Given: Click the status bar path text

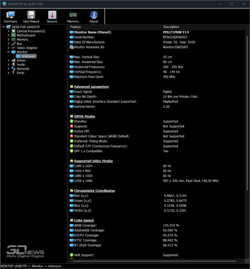Looking at the screenshot, I should click(31, 266).
